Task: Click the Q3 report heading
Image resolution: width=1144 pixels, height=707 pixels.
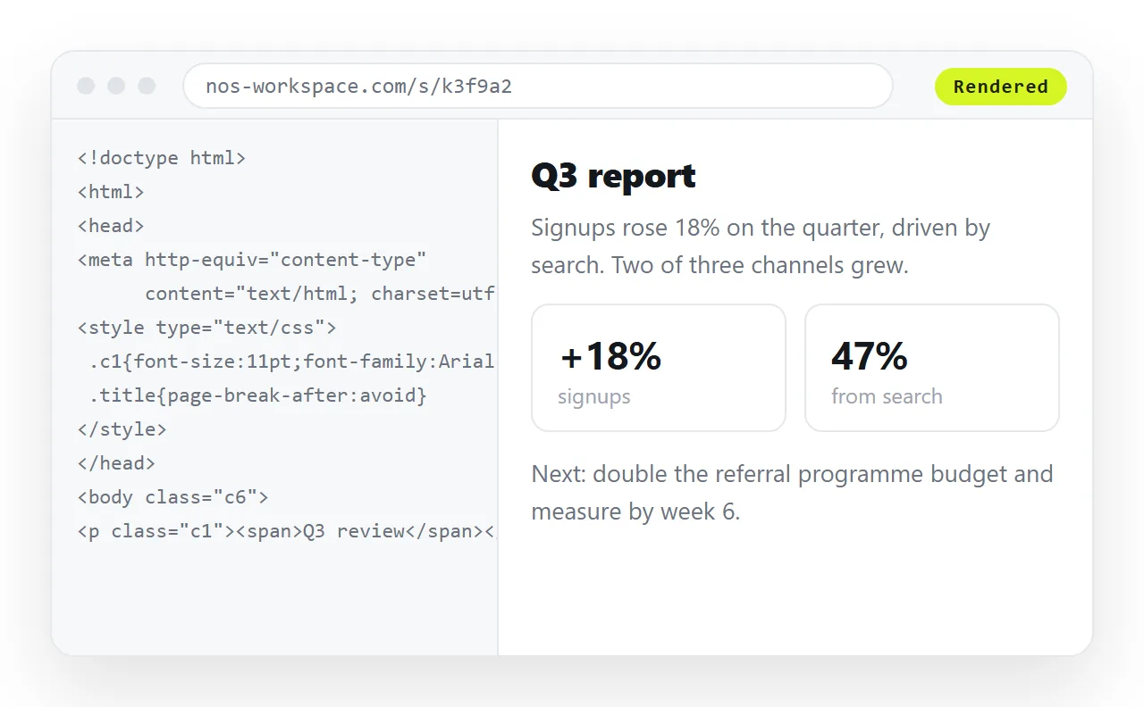Action: [613, 176]
